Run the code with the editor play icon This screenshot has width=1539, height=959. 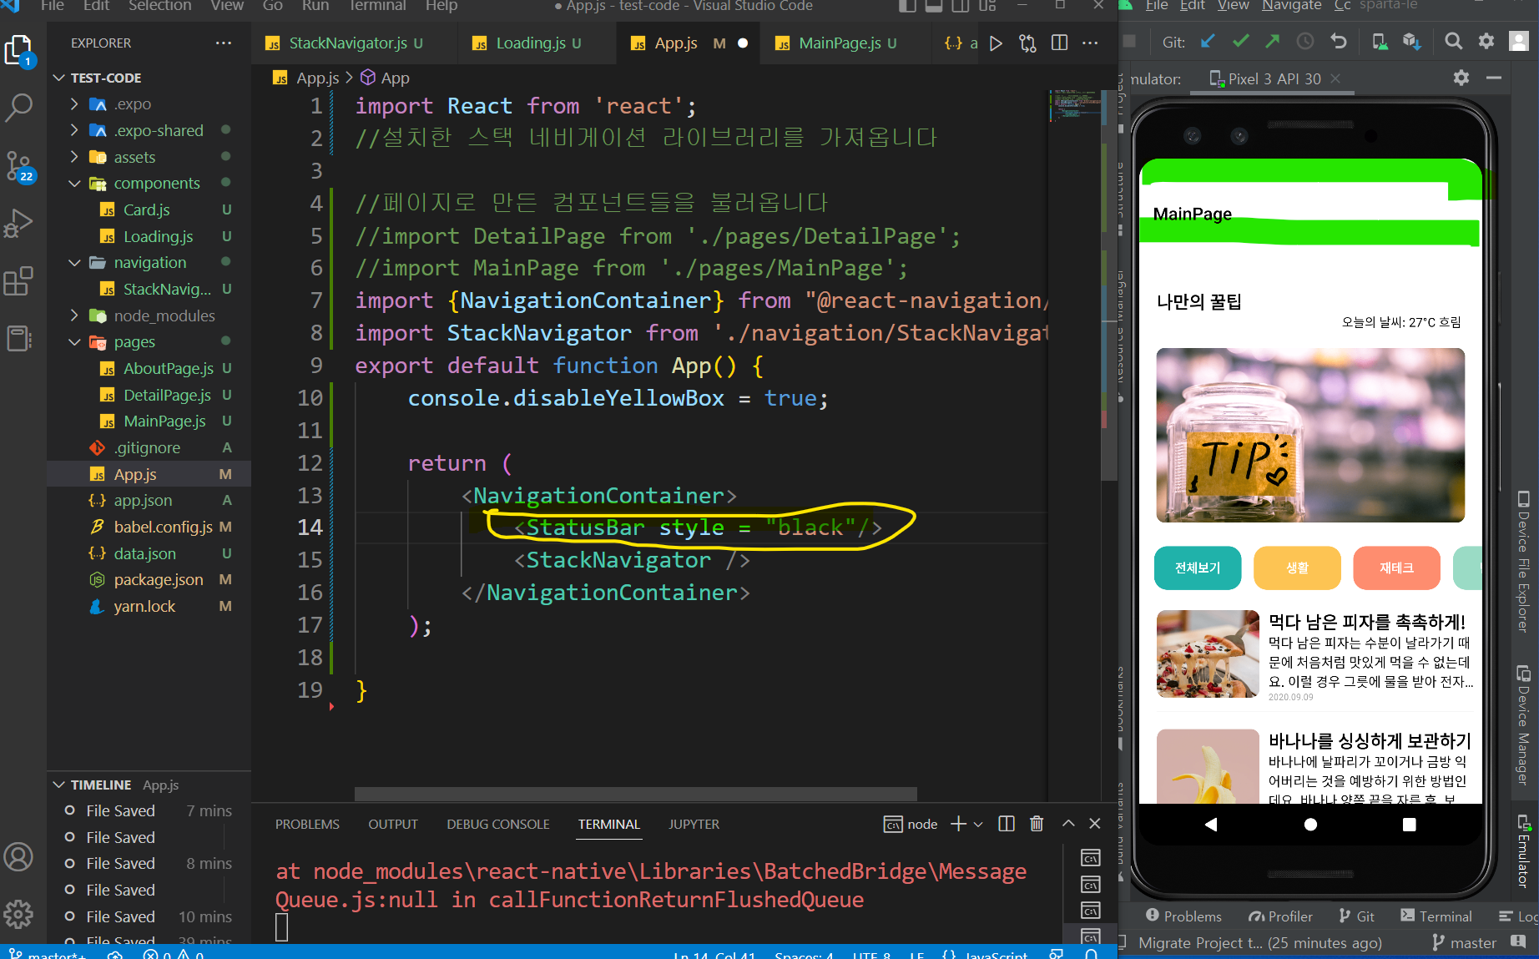click(x=996, y=43)
